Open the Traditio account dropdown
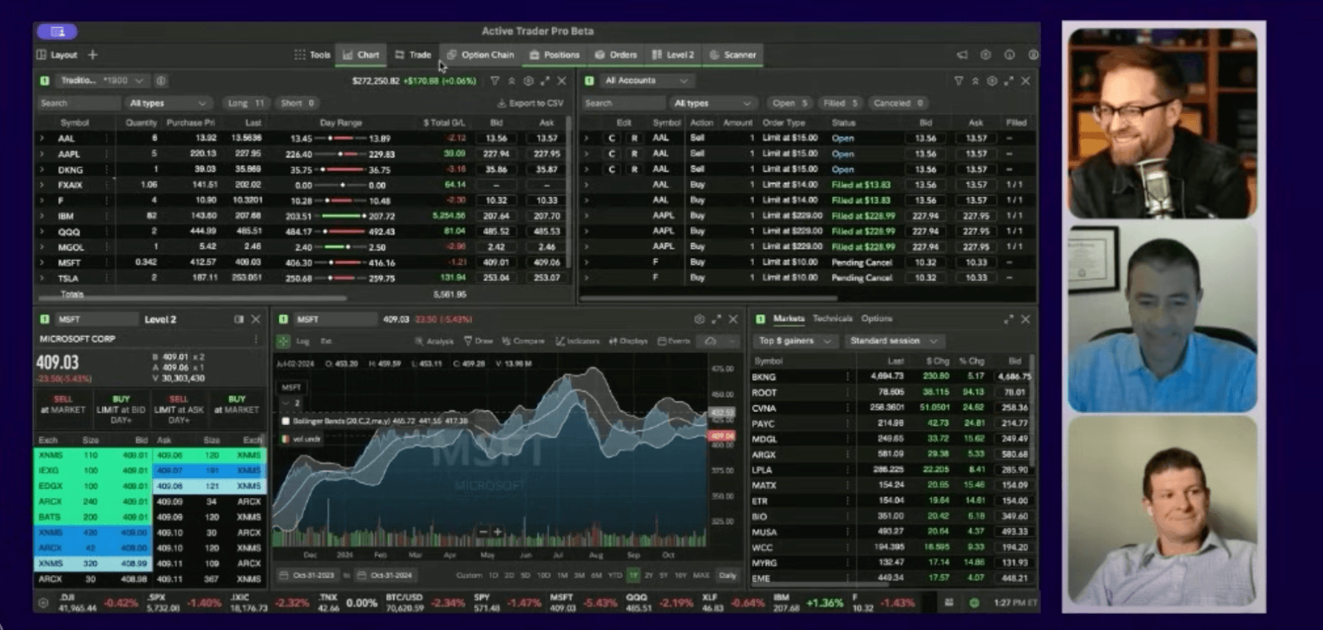 pyautogui.click(x=101, y=80)
